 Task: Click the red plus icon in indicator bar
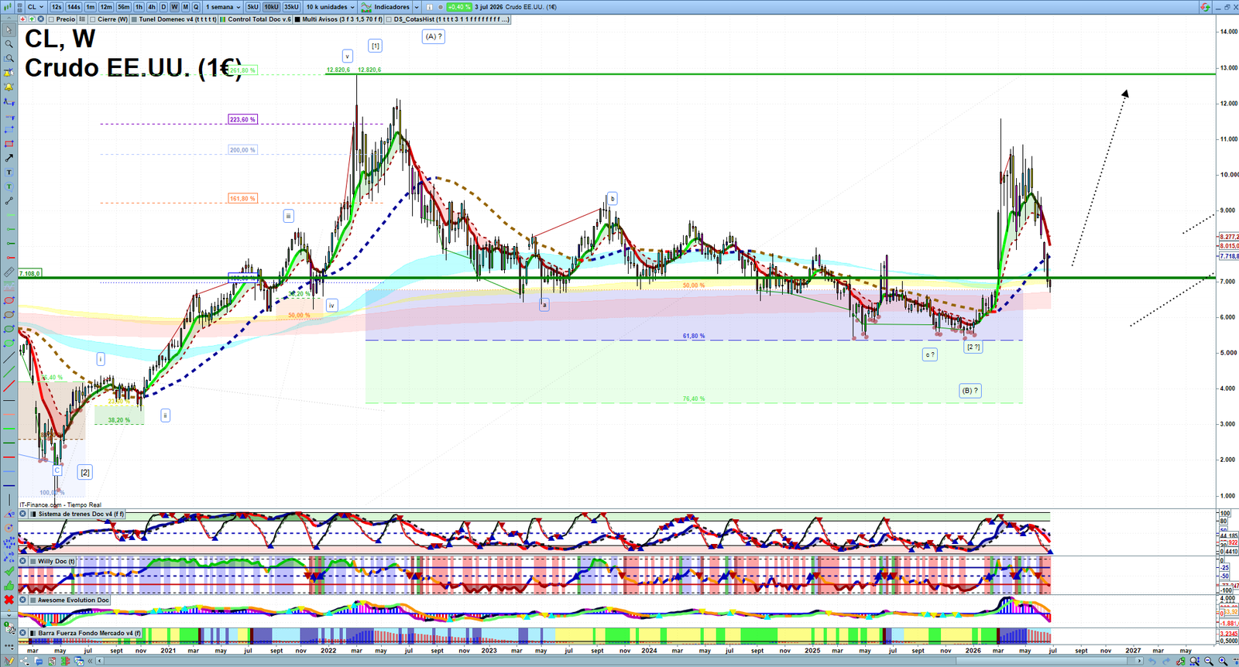click(22, 19)
